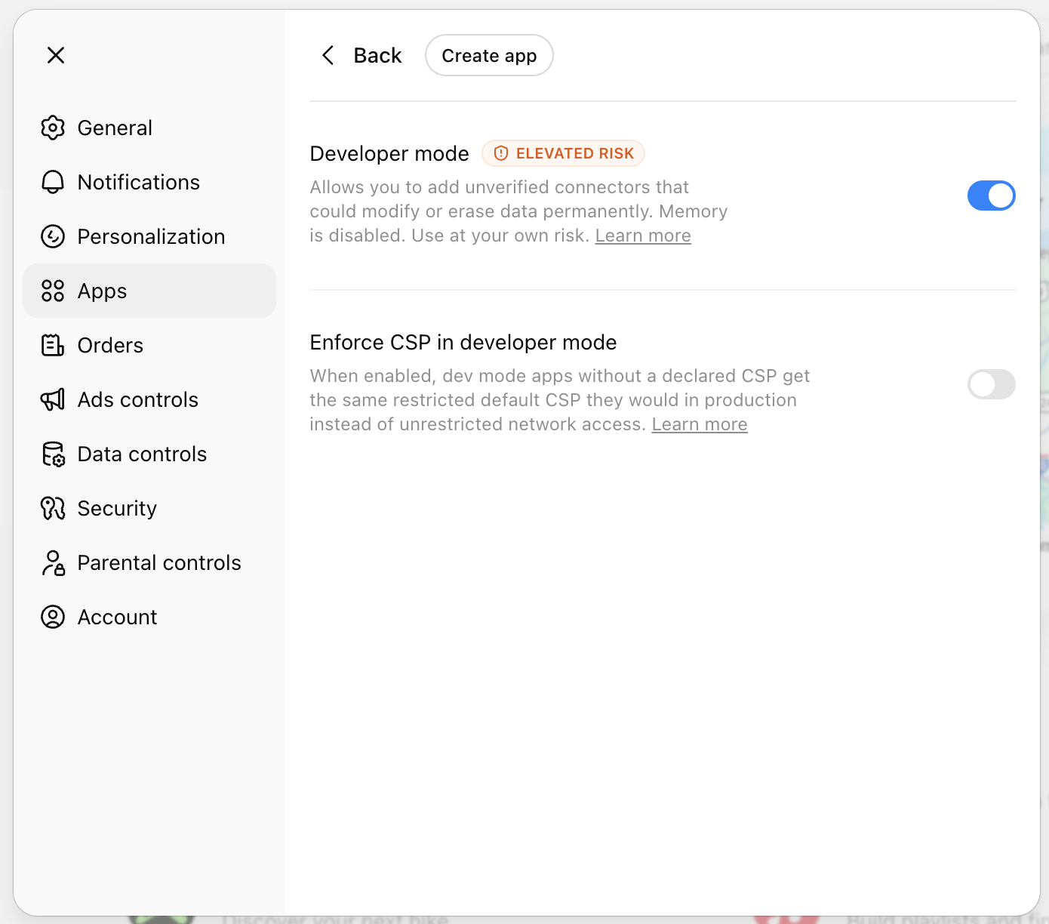1049x924 pixels.
Task: Select the Parental controls person icon
Action: 53,562
